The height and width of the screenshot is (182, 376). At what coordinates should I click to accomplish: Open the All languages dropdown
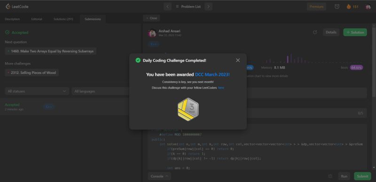pyautogui.click(x=101, y=91)
